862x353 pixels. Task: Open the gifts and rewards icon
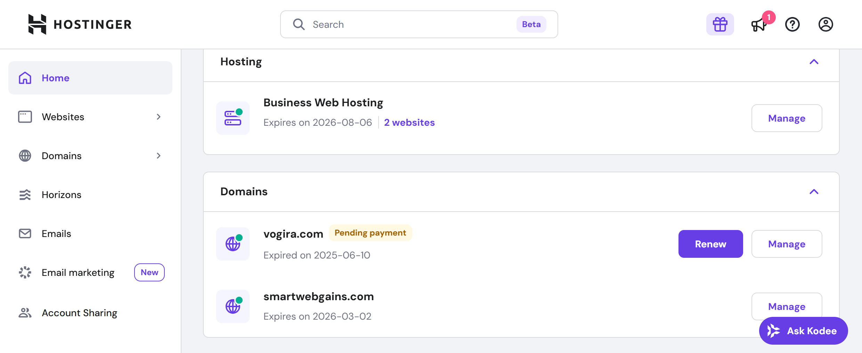coord(720,24)
